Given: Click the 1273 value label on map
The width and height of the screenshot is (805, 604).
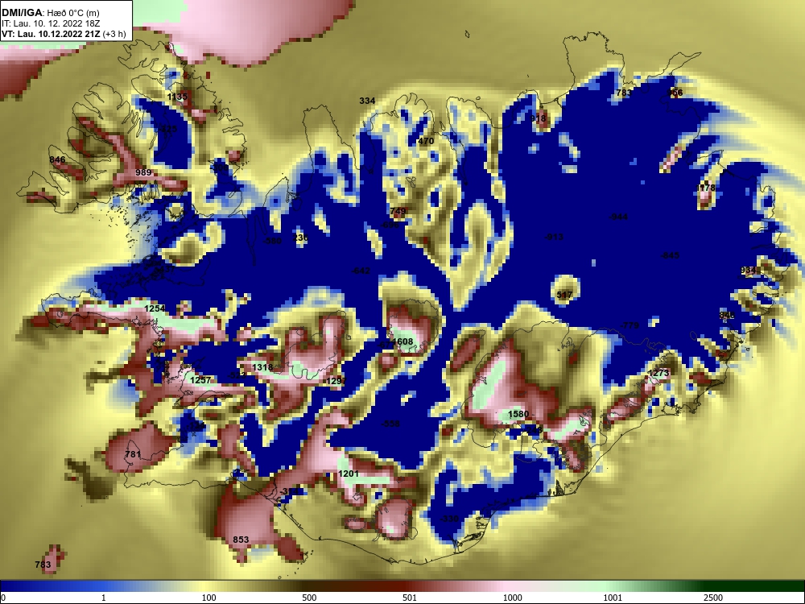Looking at the screenshot, I should pyautogui.click(x=658, y=373).
